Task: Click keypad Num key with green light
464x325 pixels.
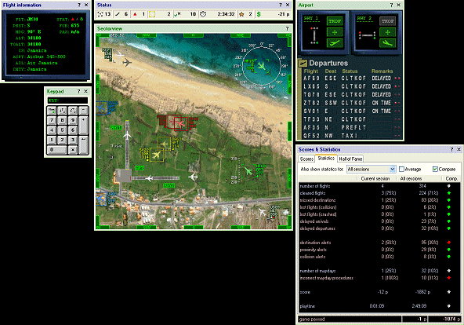Action: (52, 111)
